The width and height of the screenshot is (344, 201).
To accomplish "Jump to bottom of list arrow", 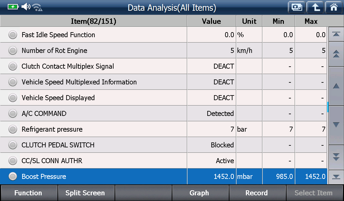I will pyautogui.click(x=336, y=177).
